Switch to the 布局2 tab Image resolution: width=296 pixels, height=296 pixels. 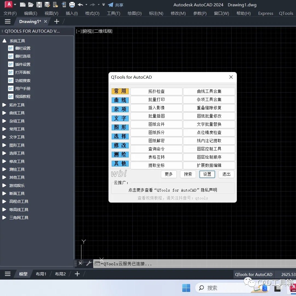click(60, 274)
